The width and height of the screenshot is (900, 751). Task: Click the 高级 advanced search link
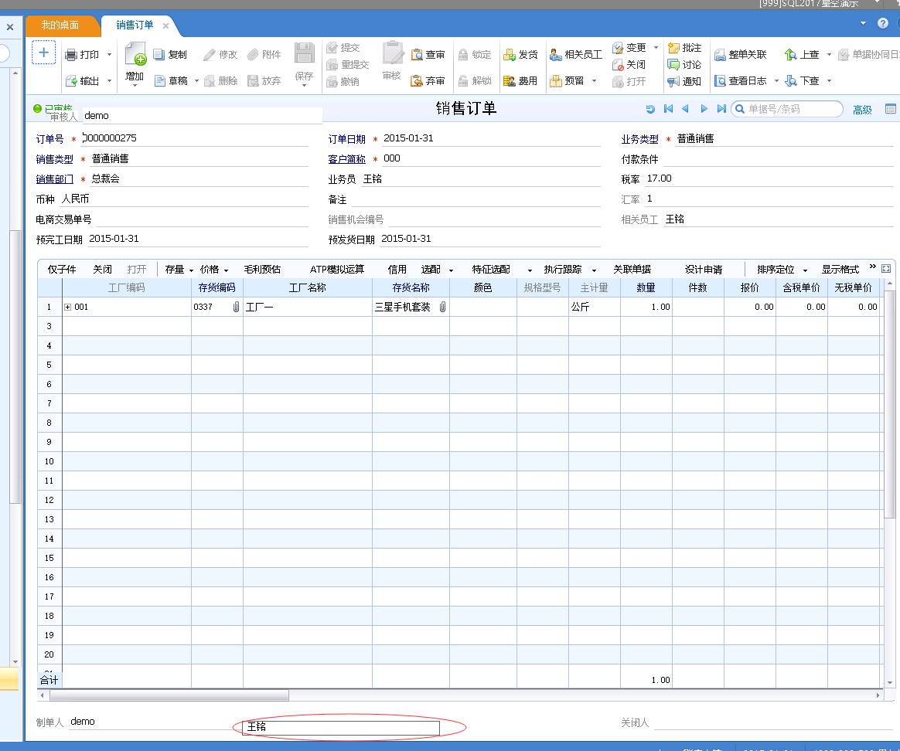tap(862, 110)
